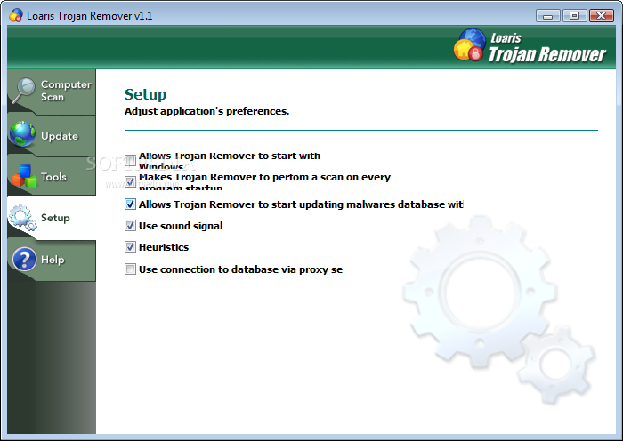The image size is (623, 441).
Task: Select the Setup tab
Action: [52, 218]
